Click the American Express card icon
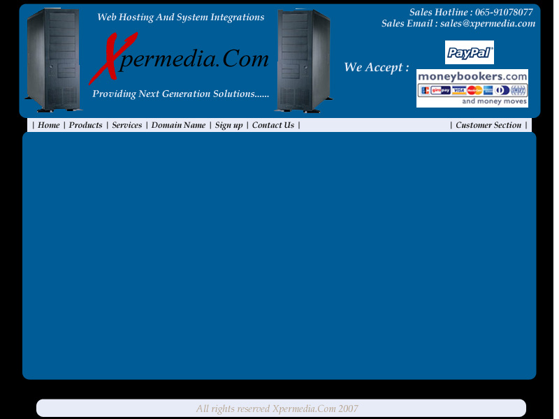This screenshot has height=419, width=559. point(488,90)
